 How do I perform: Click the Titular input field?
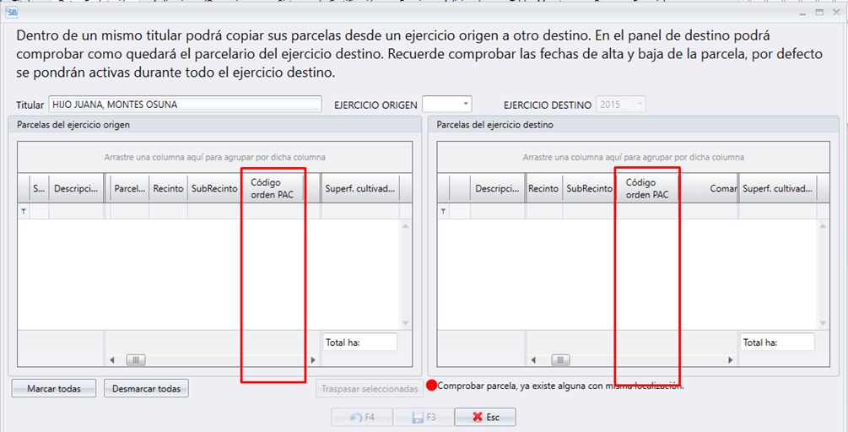pyautogui.click(x=185, y=104)
